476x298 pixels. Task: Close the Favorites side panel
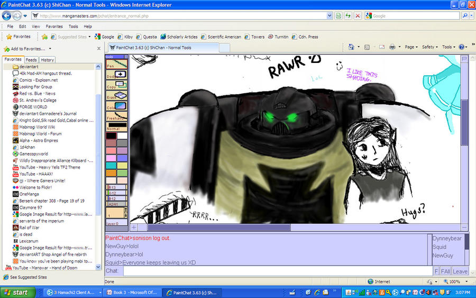pos(99,49)
